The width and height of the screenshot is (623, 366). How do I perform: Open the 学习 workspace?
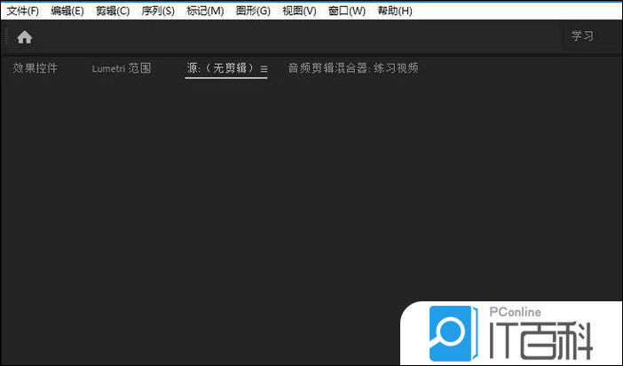pos(582,36)
